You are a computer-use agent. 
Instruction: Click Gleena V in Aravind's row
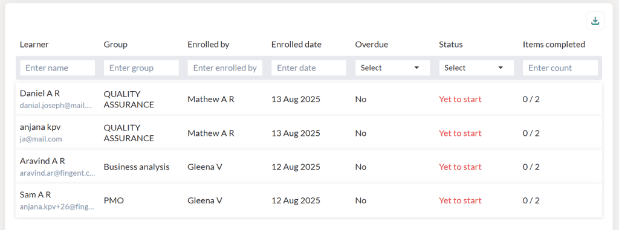[x=205, y=167]
